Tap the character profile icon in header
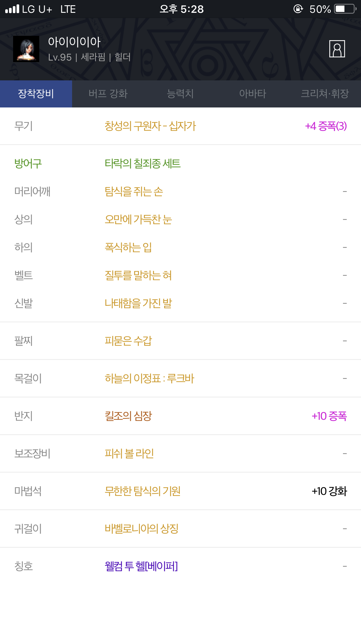This screenshot has width=361, height=643. [337, 49]
